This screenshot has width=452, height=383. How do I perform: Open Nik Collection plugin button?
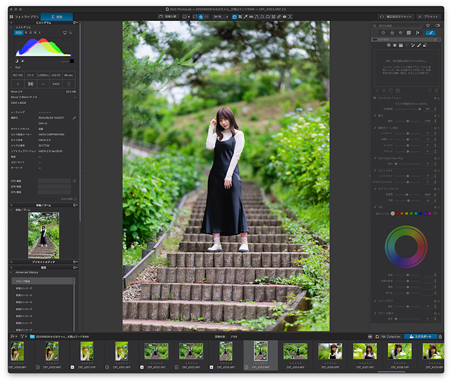point(388,337)
